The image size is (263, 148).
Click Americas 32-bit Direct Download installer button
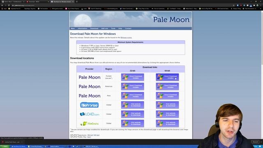click(132, 86)
